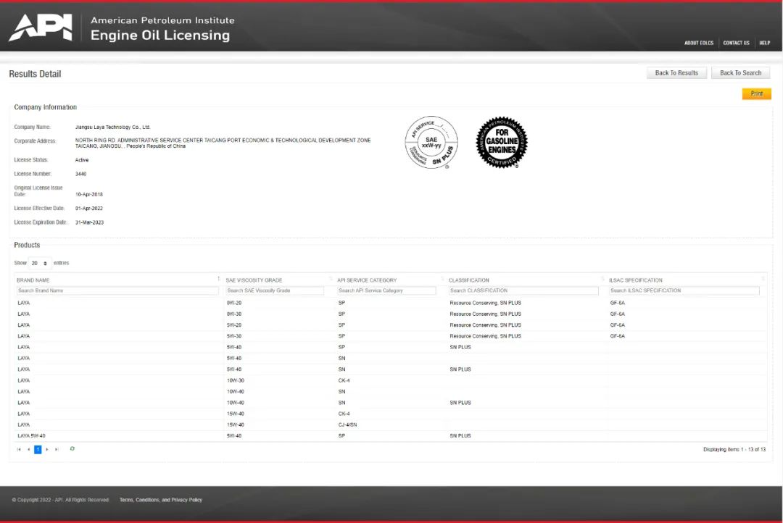Image resolution: width=783 pixels, height=523 pixels.
Task: Click the license number 3440 value
Action: tap(80, 174)
